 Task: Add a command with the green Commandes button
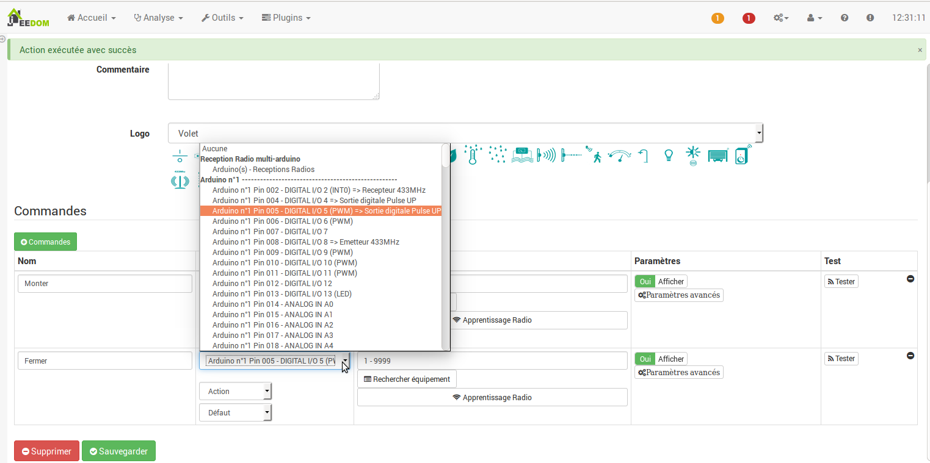[x=45, y=242]
